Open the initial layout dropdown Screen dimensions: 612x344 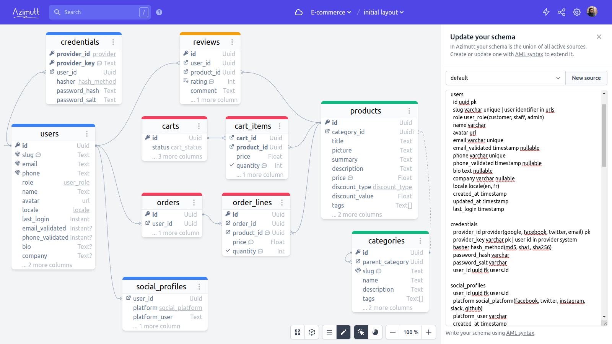coord(383,12)
